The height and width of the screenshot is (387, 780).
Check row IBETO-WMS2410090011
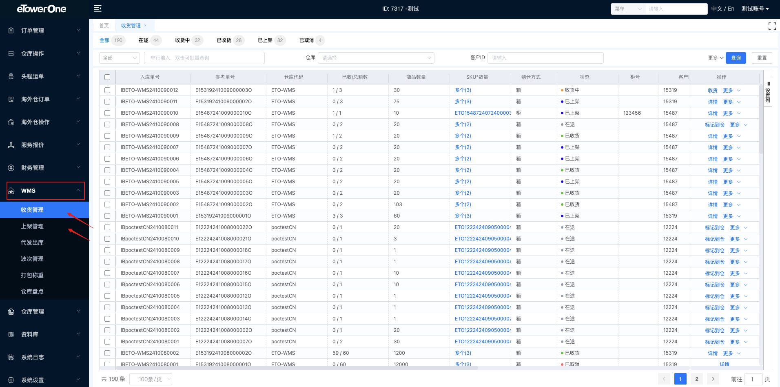pyautogui.click(x=107, y=102)
